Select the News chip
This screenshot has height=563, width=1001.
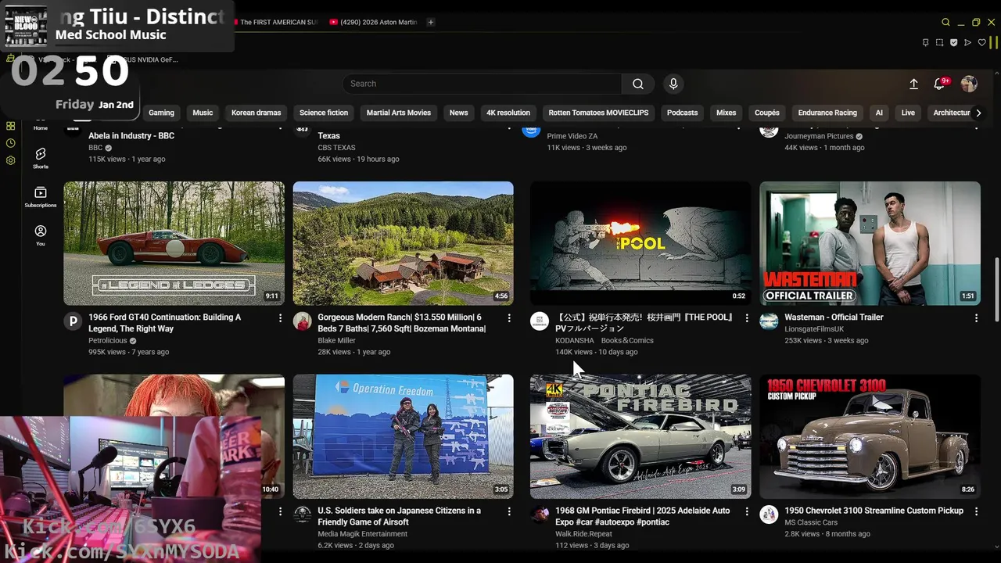[x=458, y=113]
